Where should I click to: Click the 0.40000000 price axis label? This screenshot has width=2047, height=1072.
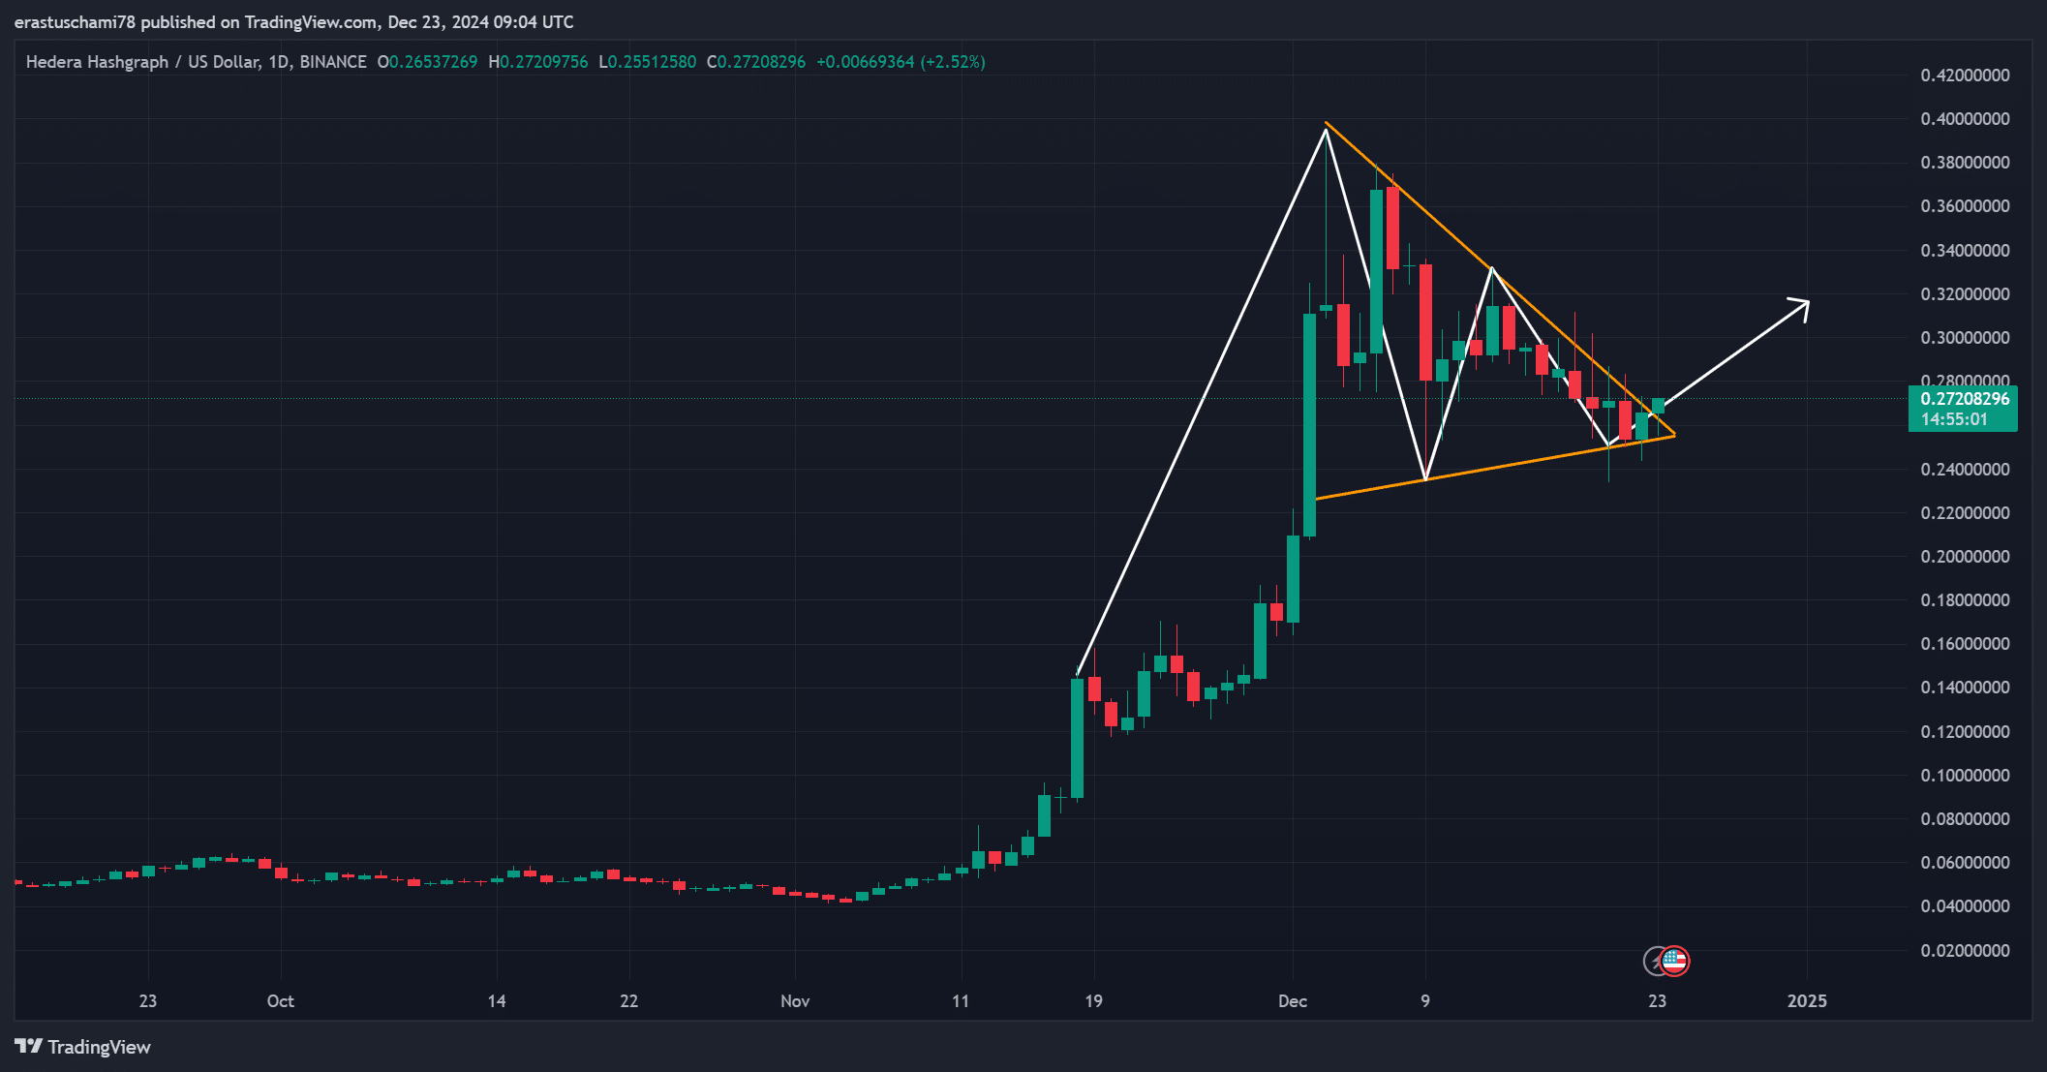point(1966,119)
